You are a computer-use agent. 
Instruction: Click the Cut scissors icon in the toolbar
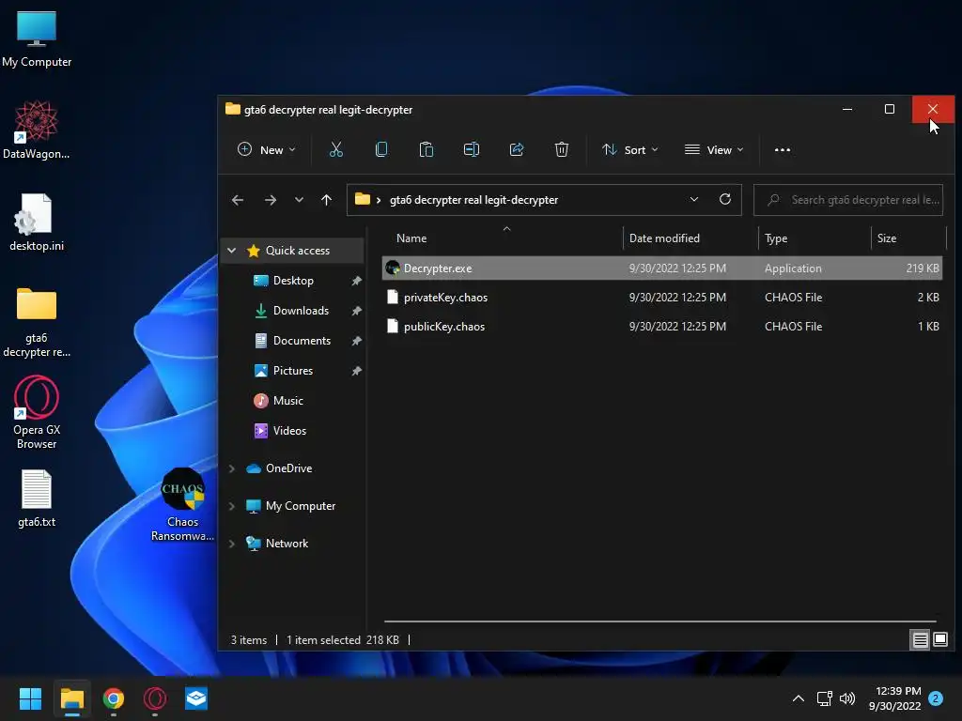point(335,149)
